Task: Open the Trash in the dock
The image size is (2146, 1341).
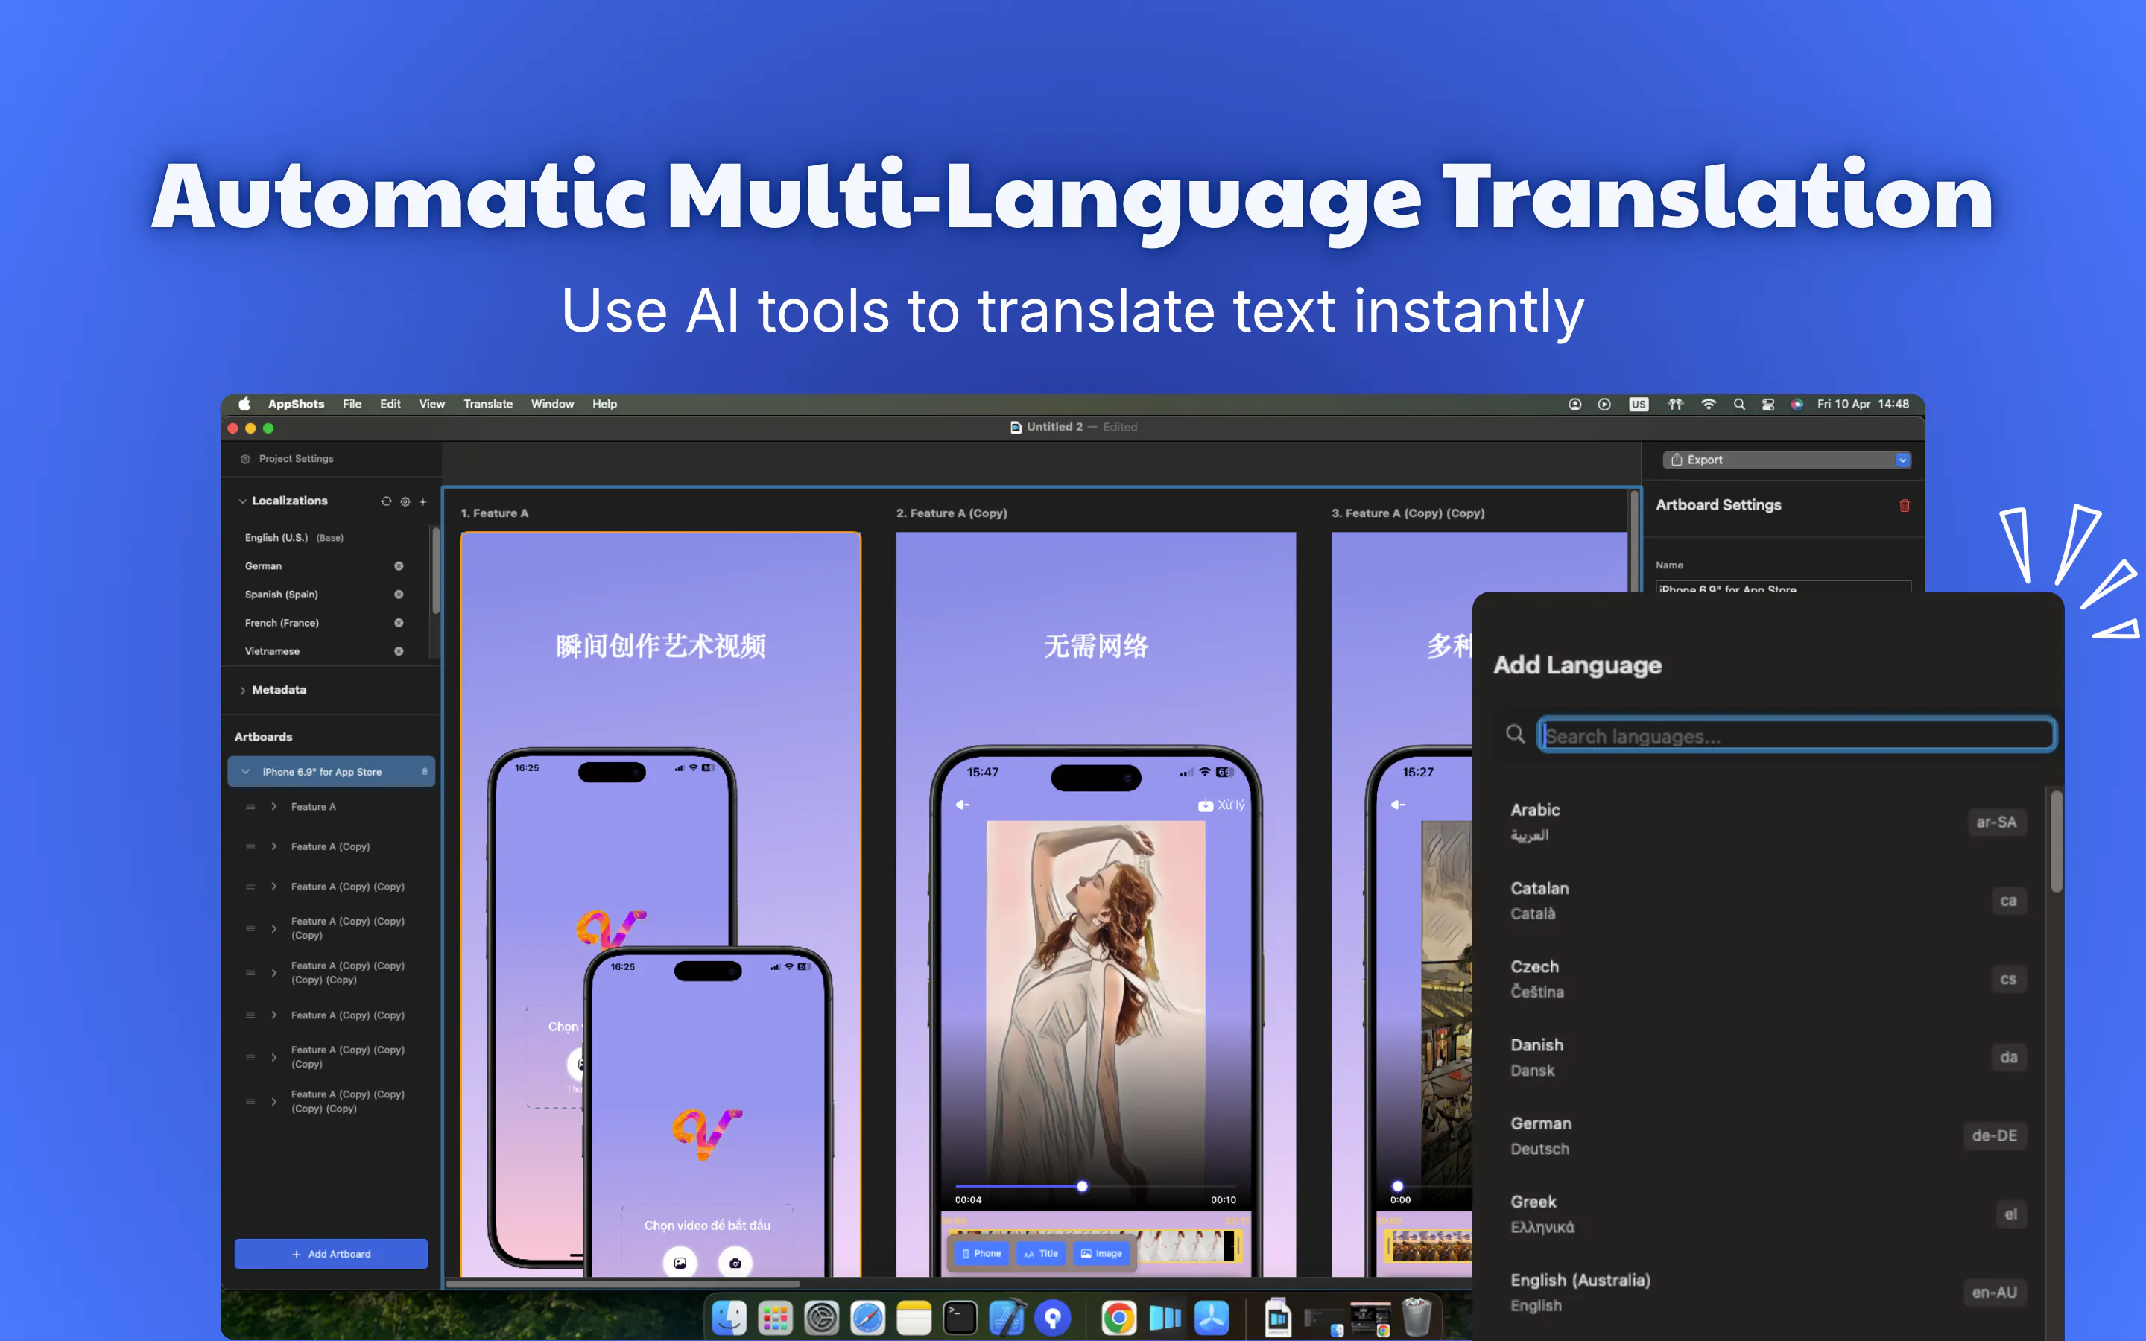Action: tap(1417, 1318)
